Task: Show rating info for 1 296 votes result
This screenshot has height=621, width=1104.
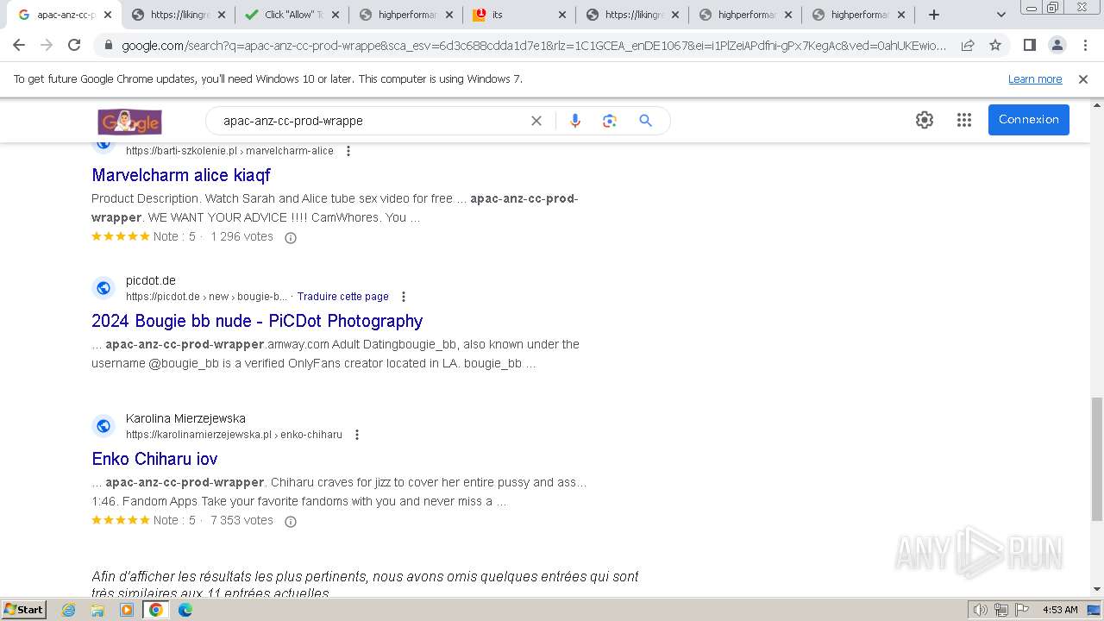Action: coord(291,238)
